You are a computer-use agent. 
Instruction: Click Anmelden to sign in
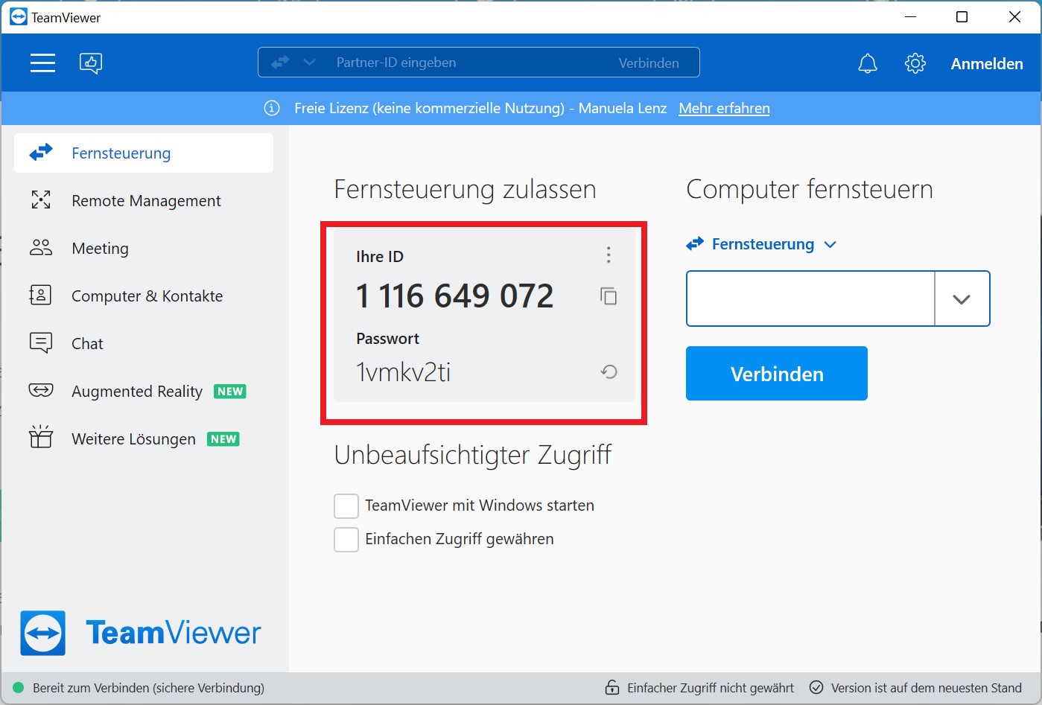coord(986,64)
